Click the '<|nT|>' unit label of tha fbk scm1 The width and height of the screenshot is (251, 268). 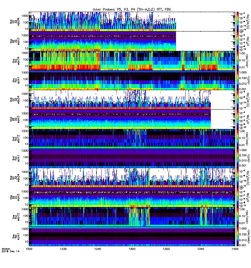248,80
